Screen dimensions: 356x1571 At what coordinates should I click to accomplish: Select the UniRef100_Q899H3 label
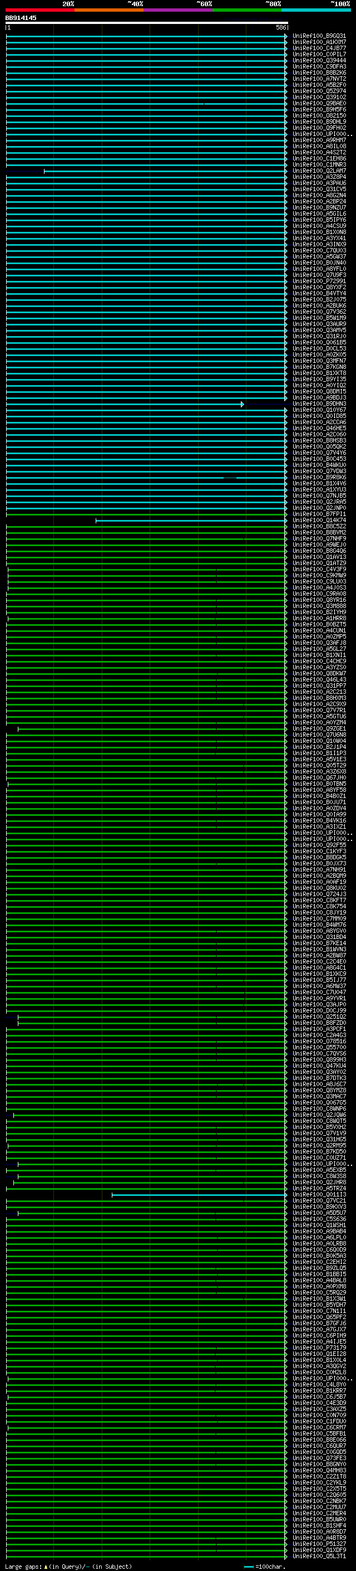[x=319, y=1060]
